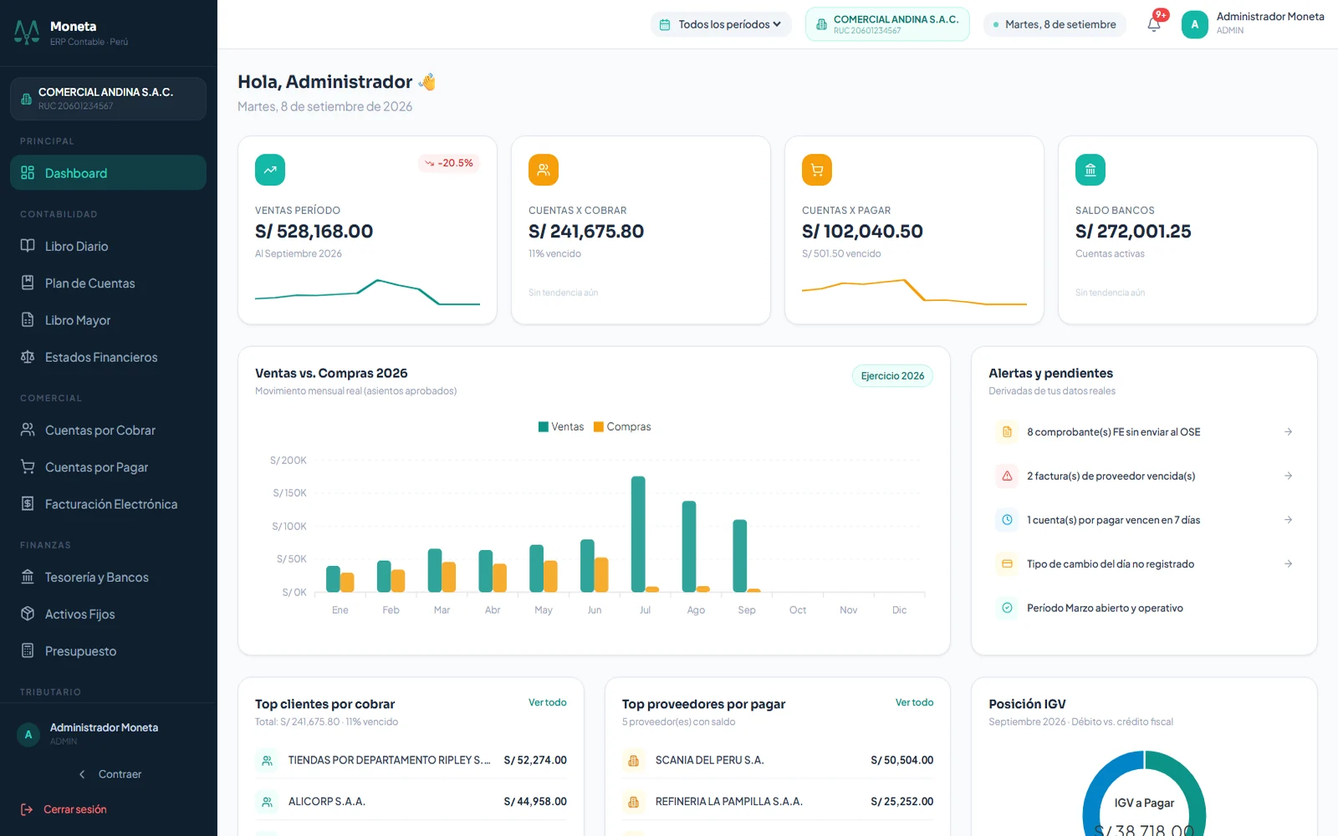Click the building icon in sidebar company box

coord(26,99)
